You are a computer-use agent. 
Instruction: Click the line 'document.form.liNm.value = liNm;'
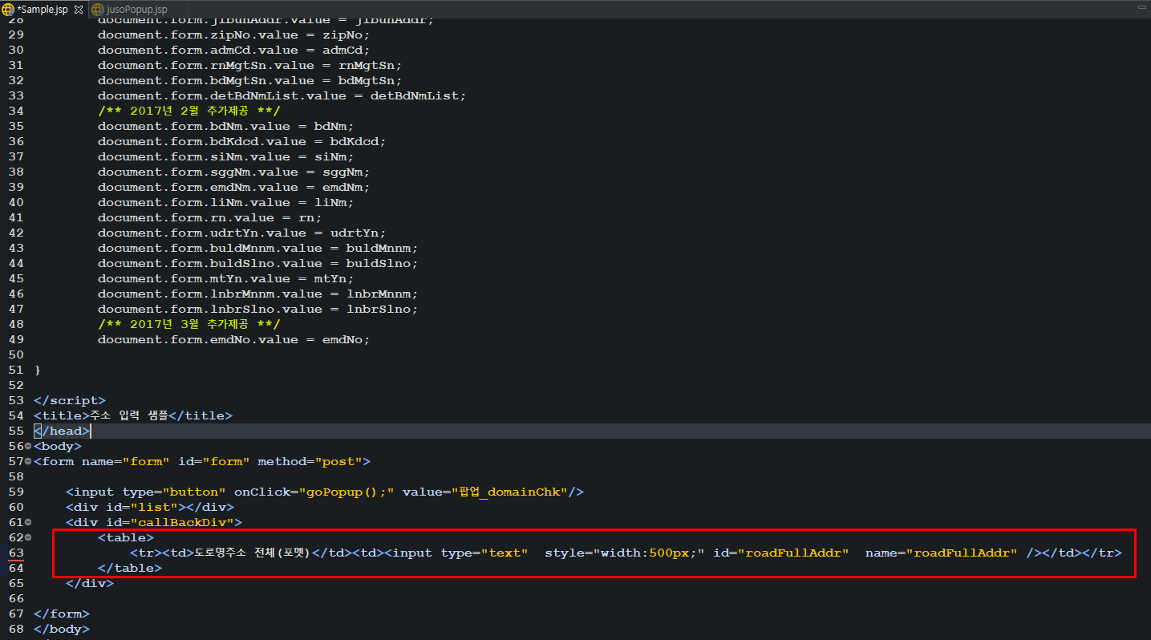(225, 202)
